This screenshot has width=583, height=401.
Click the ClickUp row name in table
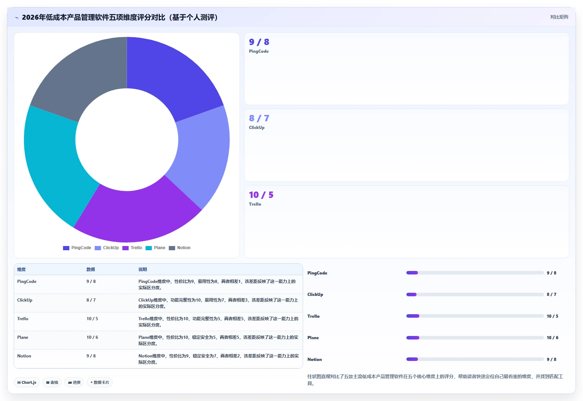pyautogui.click(x=25, y=300)
